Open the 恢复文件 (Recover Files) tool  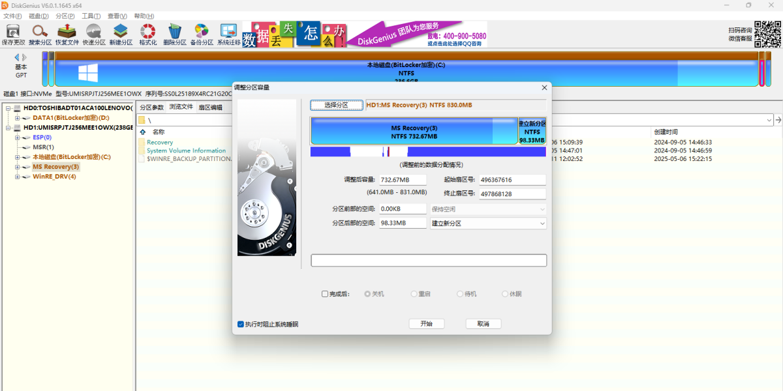pyautogui.click(x=67, y=34)
